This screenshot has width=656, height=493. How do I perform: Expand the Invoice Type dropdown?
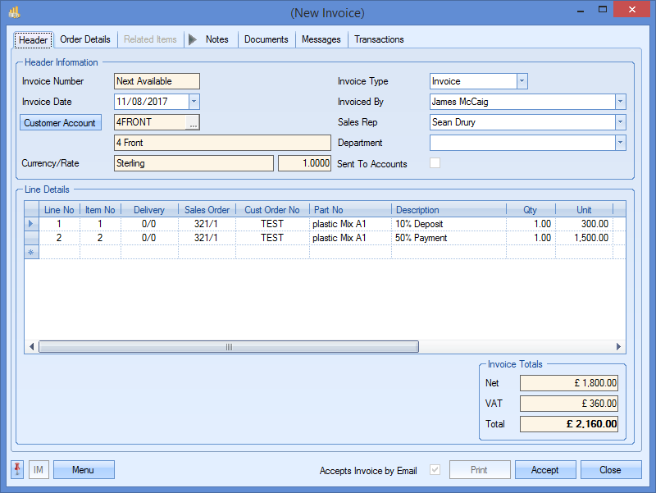point(522,81)
